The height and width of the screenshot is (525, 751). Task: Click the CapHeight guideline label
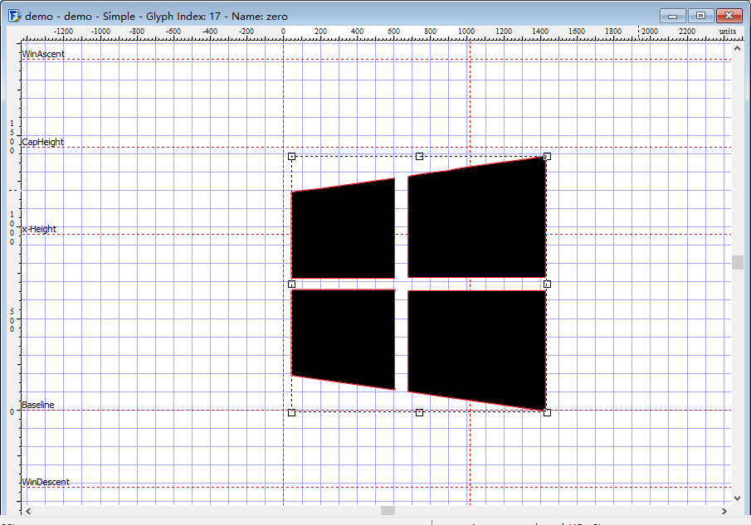[x=42, y=142]
